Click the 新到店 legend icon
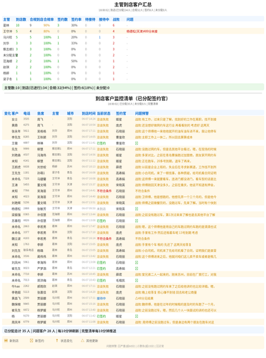 tap(6, 341)
